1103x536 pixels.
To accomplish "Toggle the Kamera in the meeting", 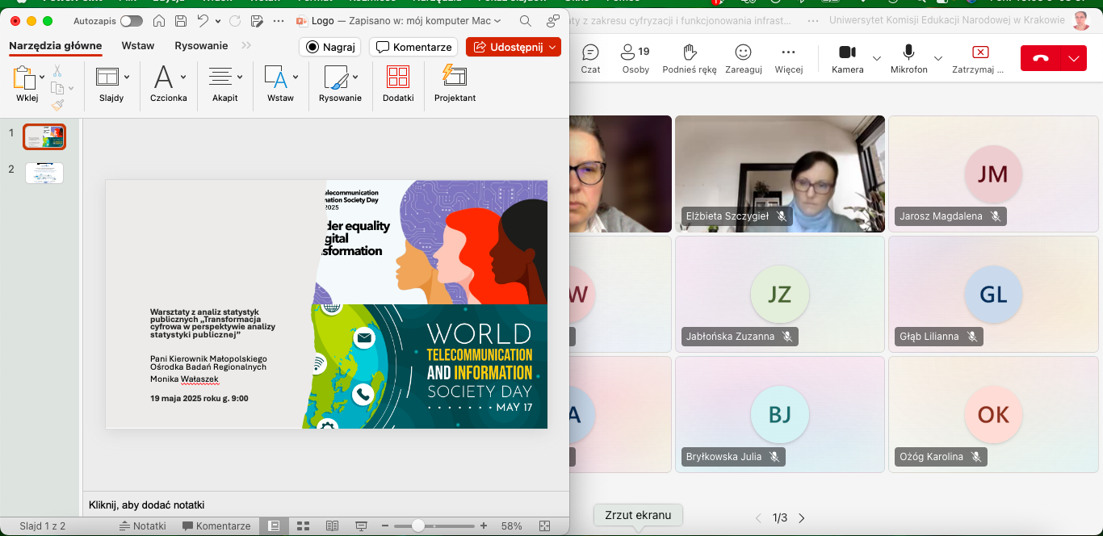I will [x=847, y=59].
